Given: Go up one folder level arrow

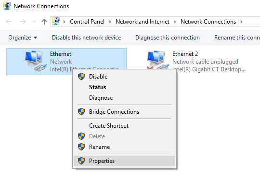Looking at the screenshot, I should point(44,22).
